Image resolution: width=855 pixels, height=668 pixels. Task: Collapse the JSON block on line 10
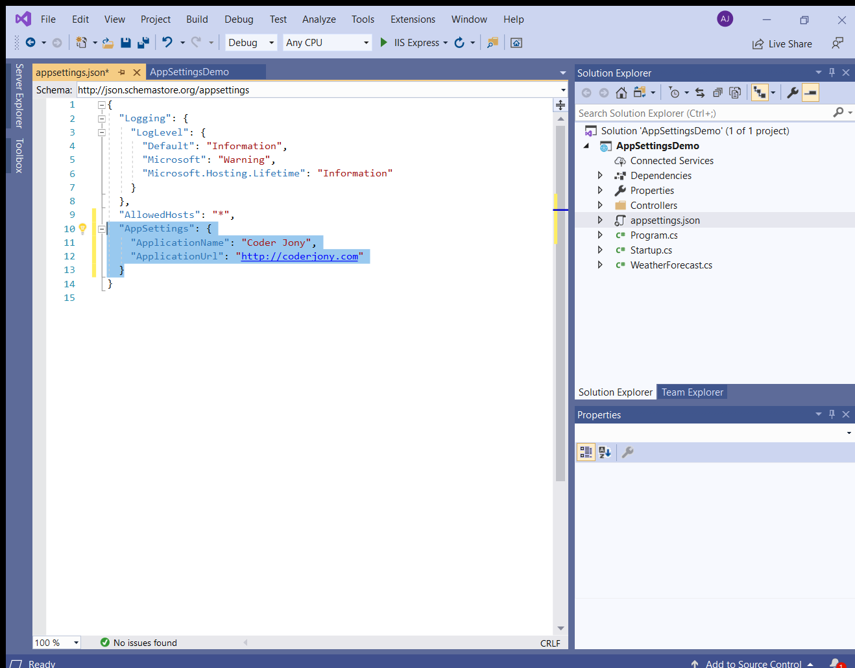(102, 228)
